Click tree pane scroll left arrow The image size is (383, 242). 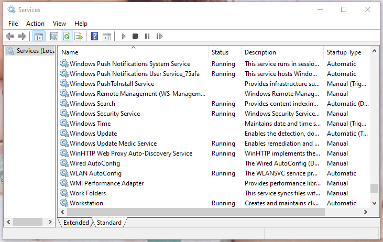coord(8,222)
